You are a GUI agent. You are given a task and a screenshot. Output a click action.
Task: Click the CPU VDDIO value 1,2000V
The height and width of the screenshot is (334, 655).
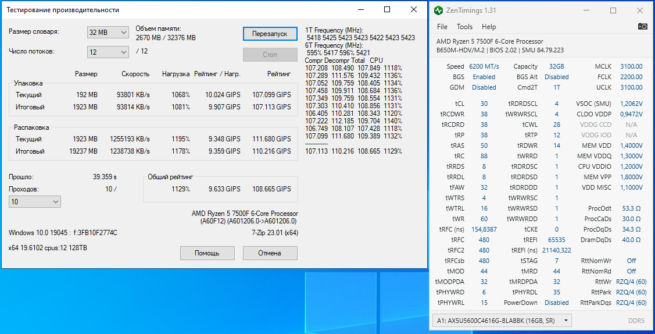(x=631, y=166)
